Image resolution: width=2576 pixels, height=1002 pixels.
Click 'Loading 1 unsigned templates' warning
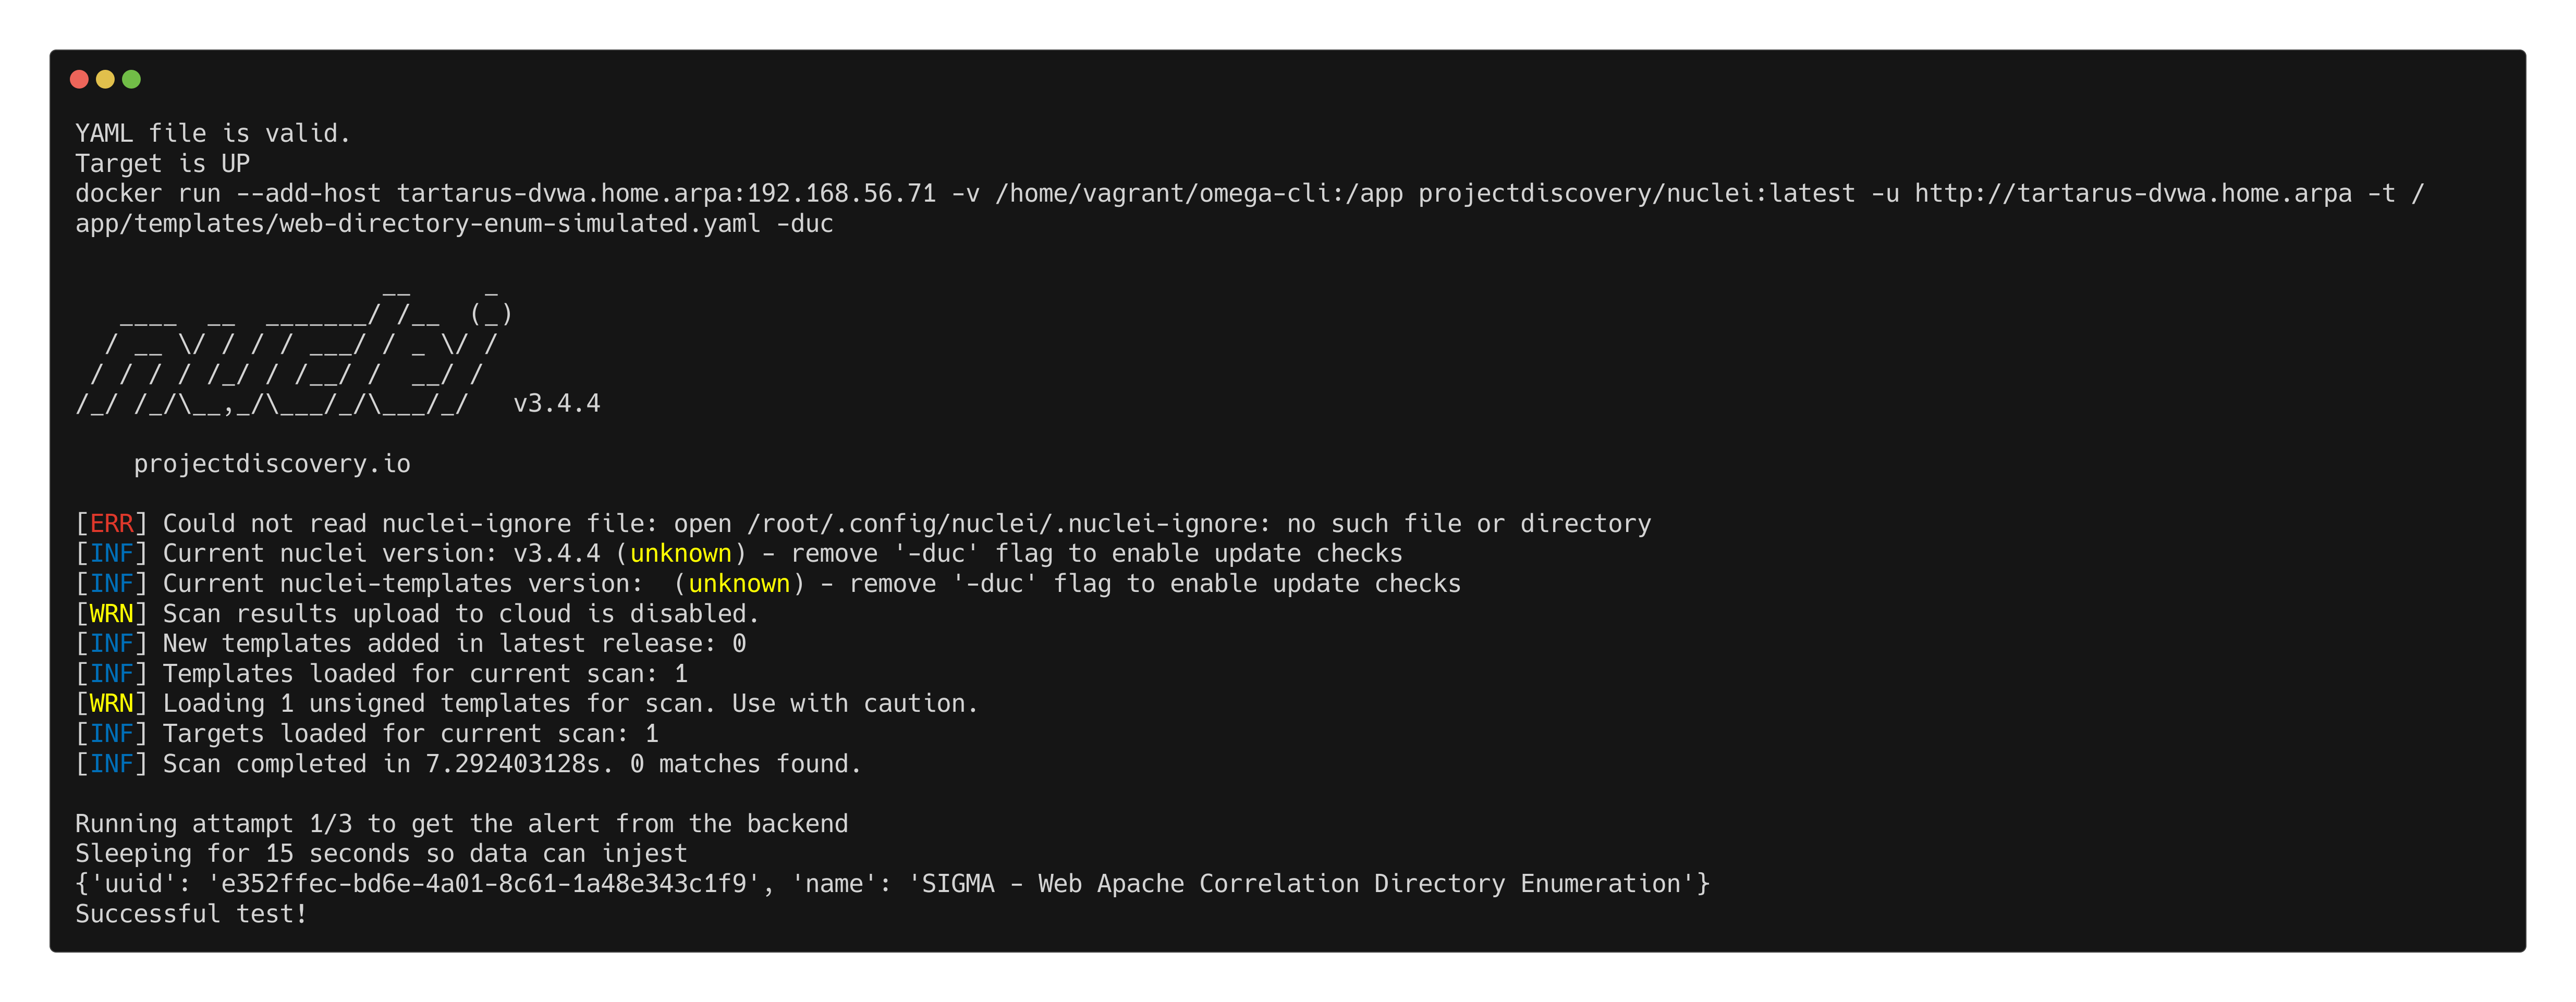570,704
